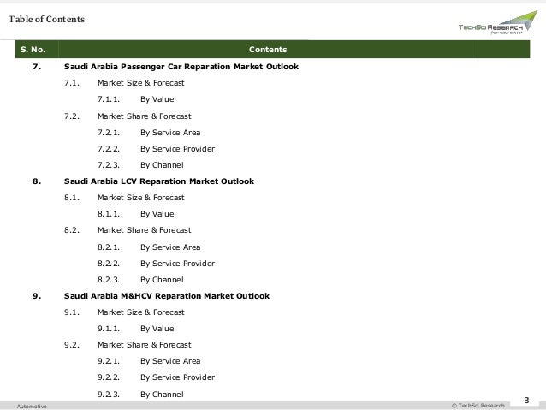Select 7.2.2 By Service Provider
The height and width of the screenshot is (410, 546).
point(178,149)
